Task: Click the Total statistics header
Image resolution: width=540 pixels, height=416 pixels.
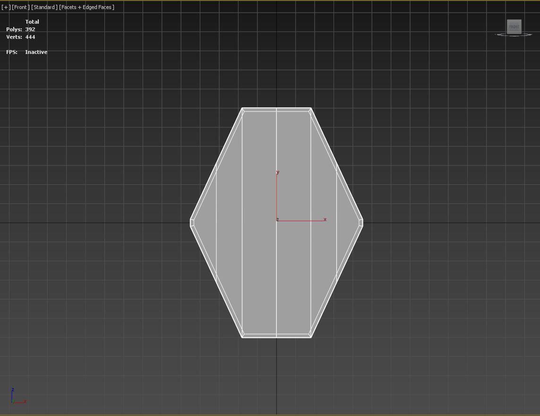Action: click(32, 22)
